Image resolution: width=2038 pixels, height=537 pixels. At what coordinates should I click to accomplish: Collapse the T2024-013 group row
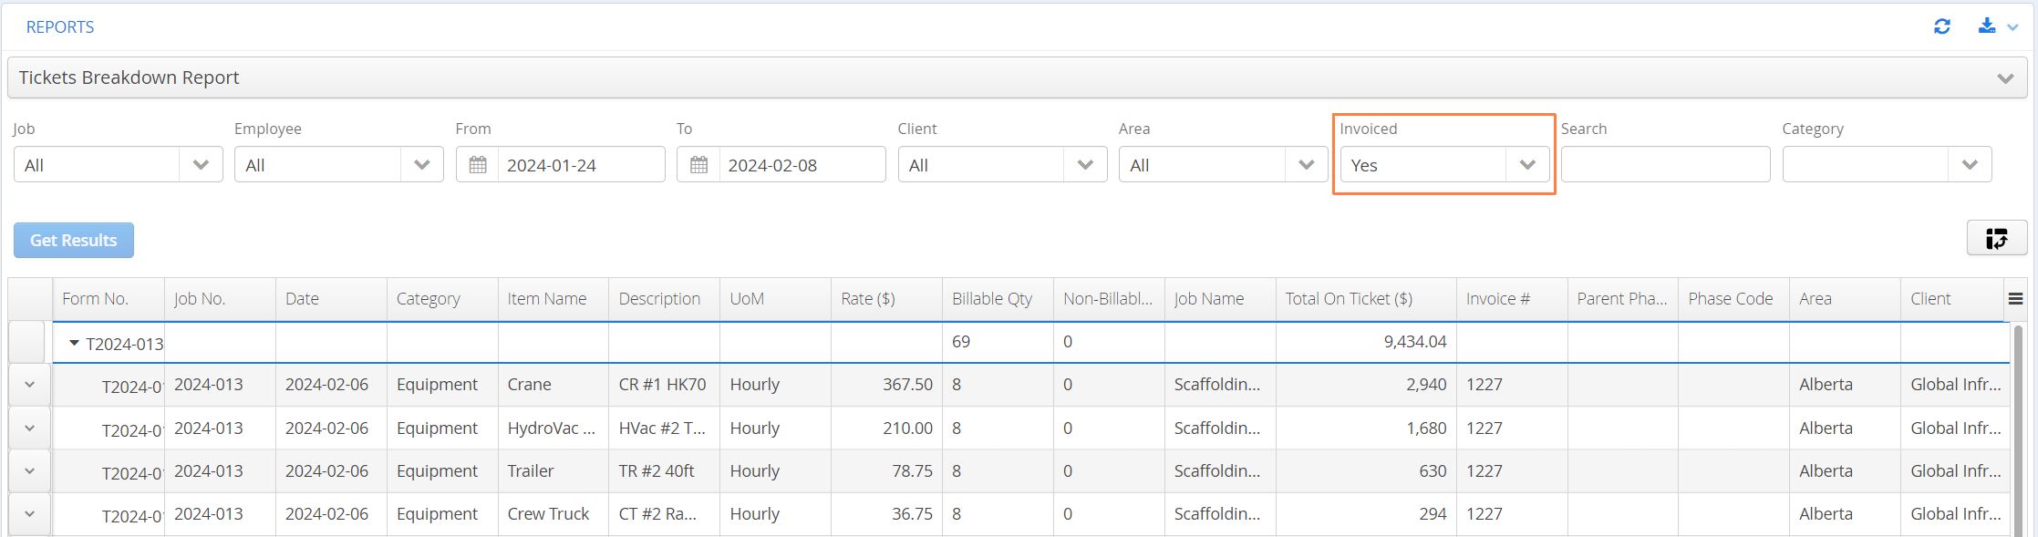tap(75, 343)
